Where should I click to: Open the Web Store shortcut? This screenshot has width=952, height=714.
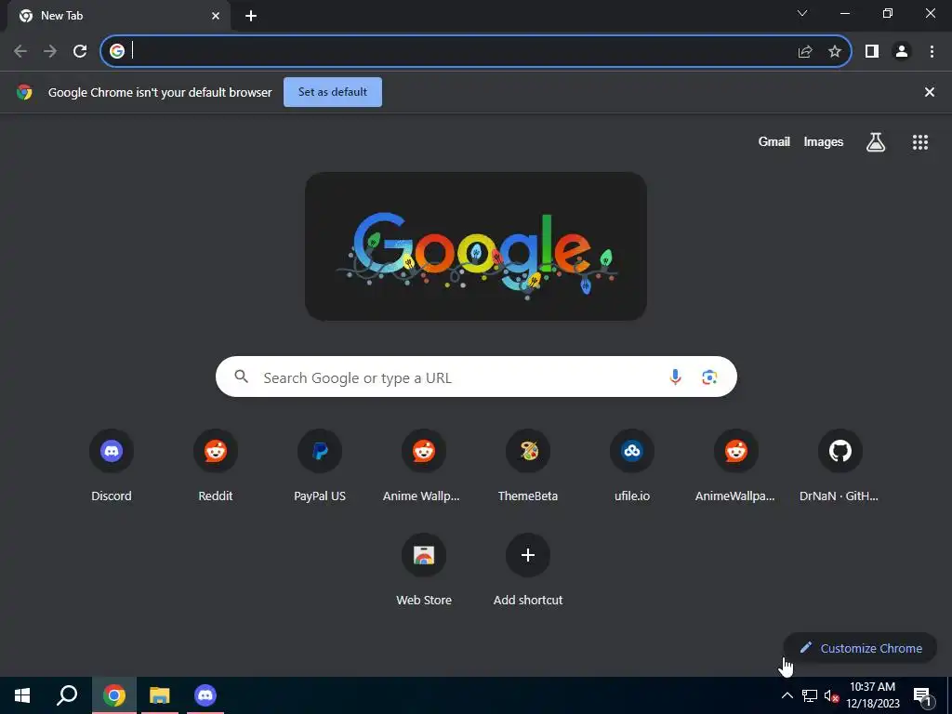(x=424, y=570)
